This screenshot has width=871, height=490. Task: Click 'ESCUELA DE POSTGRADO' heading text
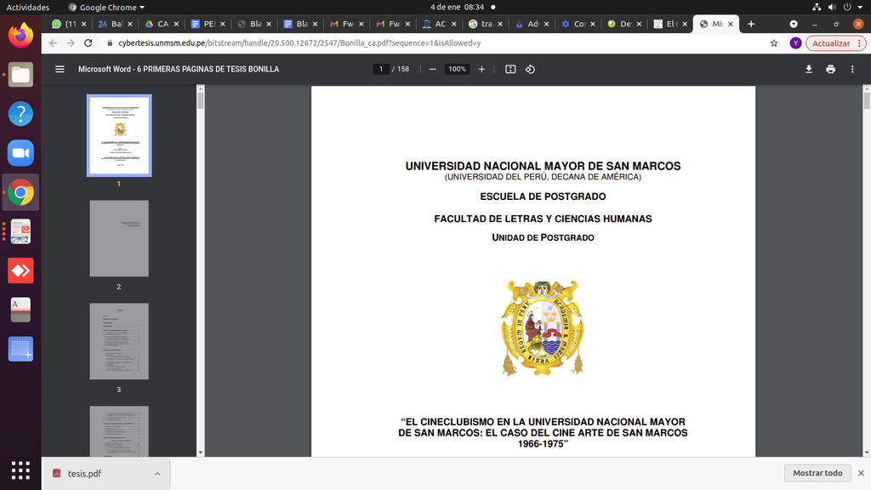click(543, 197)
